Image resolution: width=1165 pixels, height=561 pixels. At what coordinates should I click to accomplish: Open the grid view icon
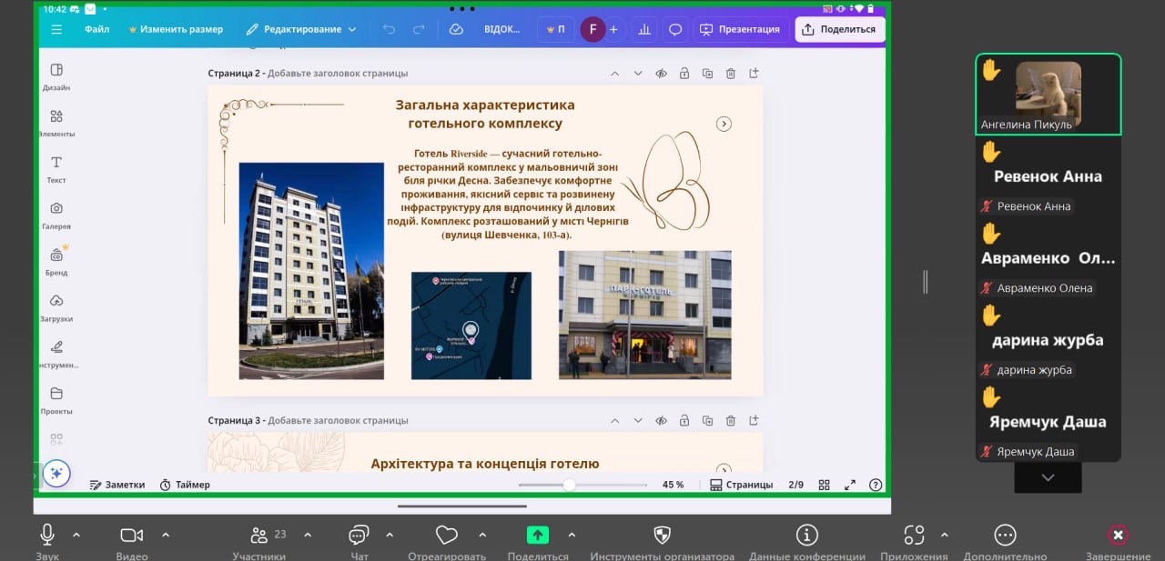(825, 485)
